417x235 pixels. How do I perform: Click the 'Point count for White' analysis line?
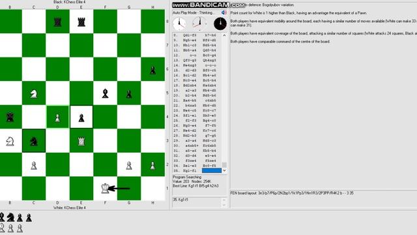(x=298, y=13)
